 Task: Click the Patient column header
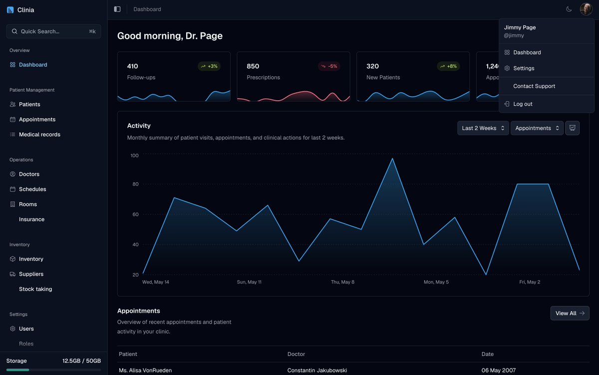(x=128, y=354)
